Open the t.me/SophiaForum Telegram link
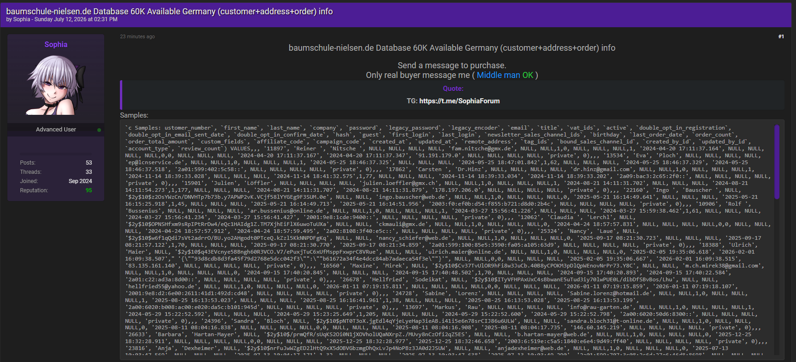Screen dimensions: 796x362 (459, 101)
